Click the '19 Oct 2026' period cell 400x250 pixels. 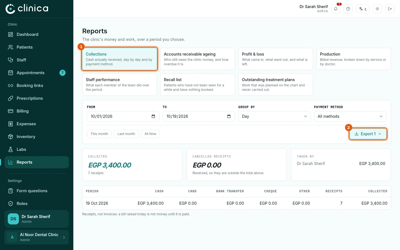coord(97,203)
